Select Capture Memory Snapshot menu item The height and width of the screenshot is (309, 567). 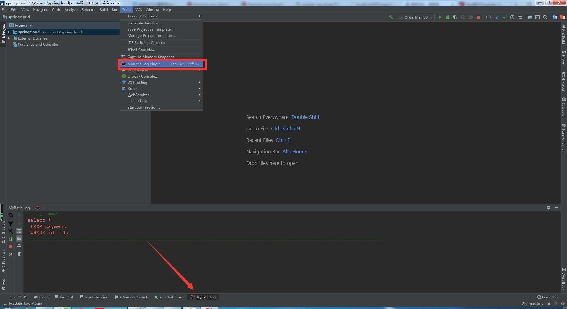click(x=162, y=57)
